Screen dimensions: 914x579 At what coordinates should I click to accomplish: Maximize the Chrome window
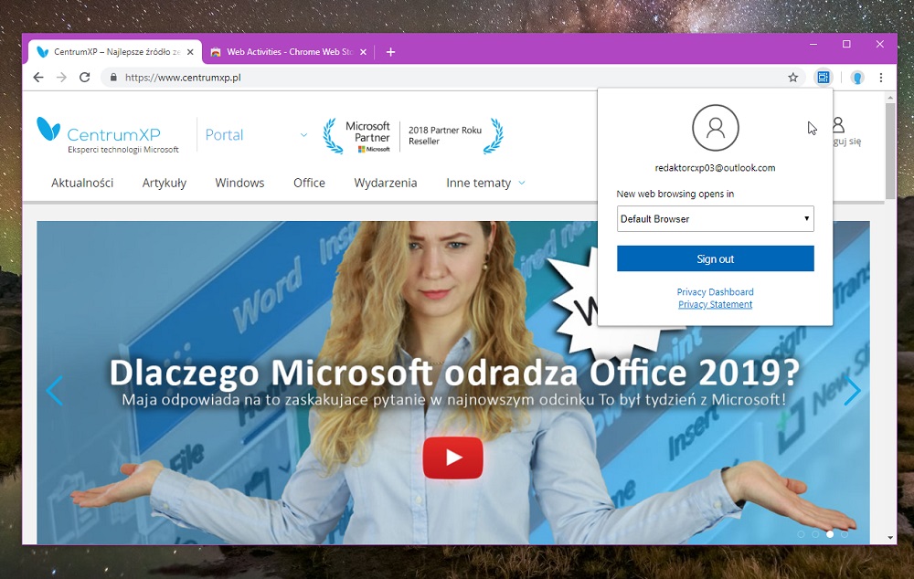point(846,44)
